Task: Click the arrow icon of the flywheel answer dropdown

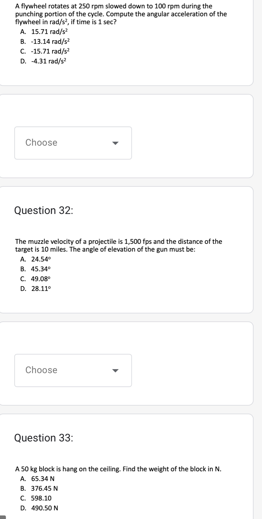Action: coord(115,143)
